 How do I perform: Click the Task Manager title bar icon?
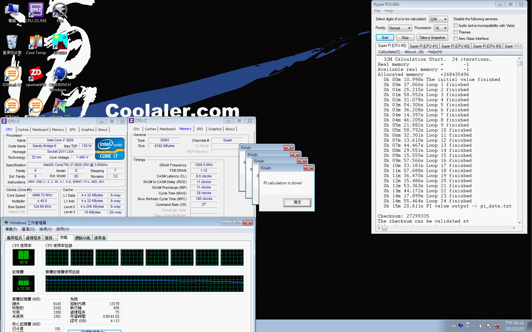coord(6,223)
